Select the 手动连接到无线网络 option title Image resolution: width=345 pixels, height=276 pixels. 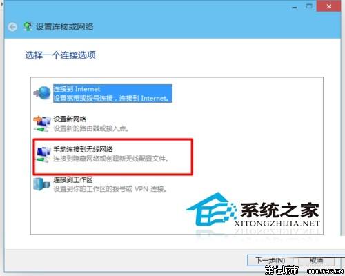(x=83, y=150)
